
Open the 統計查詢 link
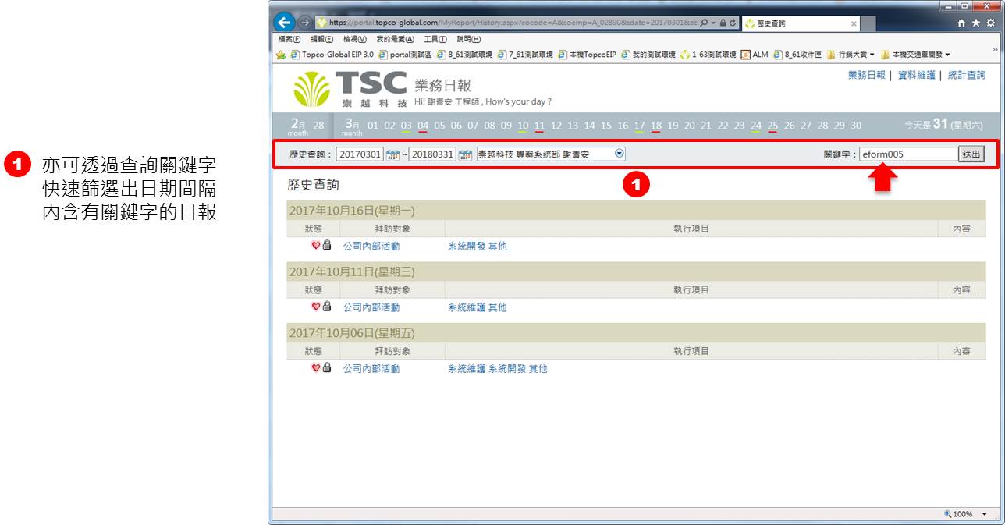966,75
